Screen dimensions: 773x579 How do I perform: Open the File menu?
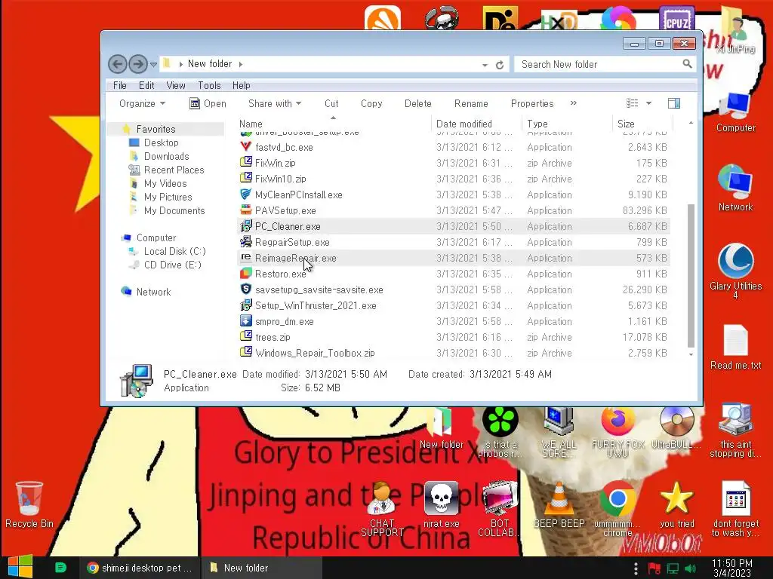coord(120,85)
